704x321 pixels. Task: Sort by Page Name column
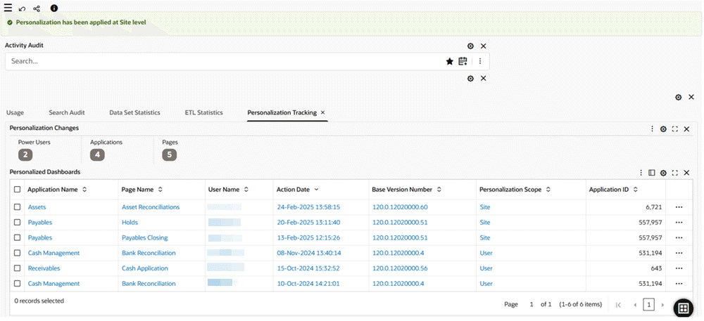pos(161,190)
